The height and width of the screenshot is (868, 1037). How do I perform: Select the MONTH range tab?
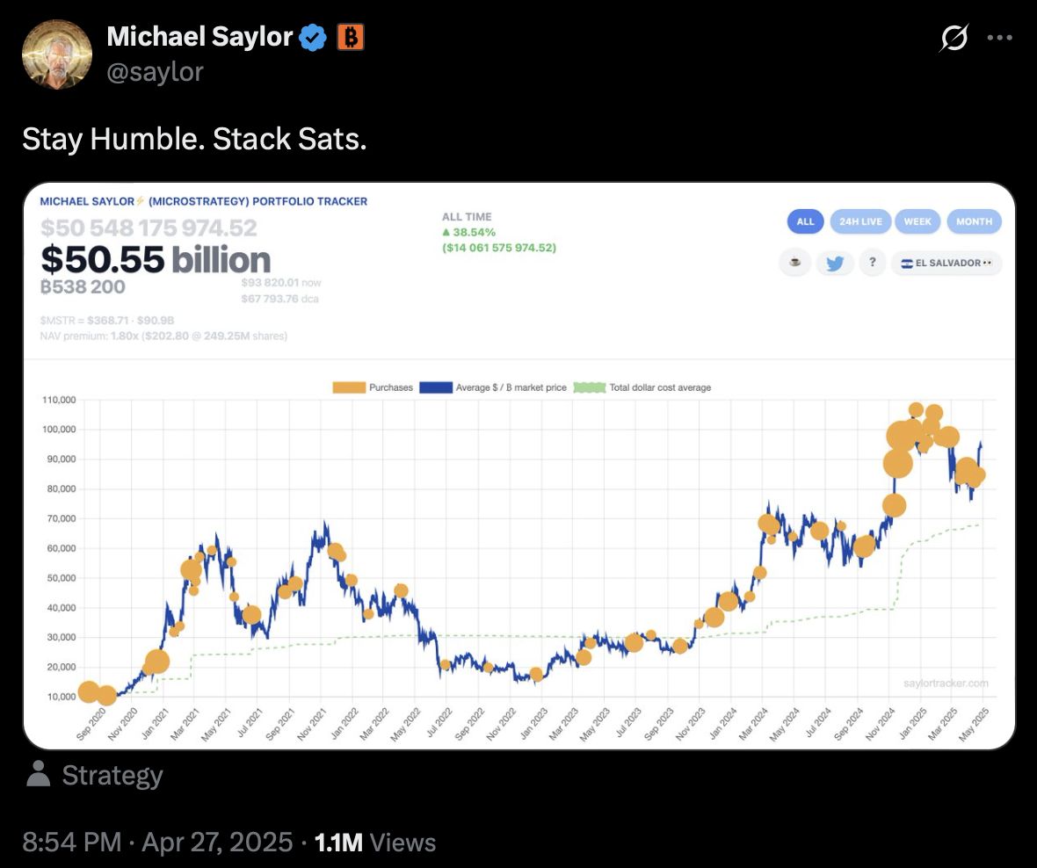pyautogui.click(x=974, y=221)
